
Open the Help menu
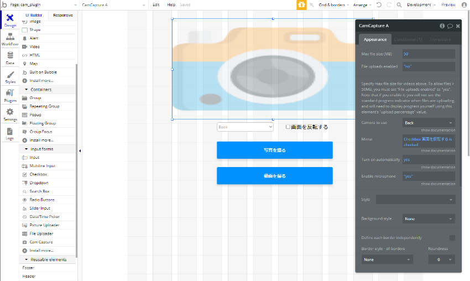pos(171,5)
